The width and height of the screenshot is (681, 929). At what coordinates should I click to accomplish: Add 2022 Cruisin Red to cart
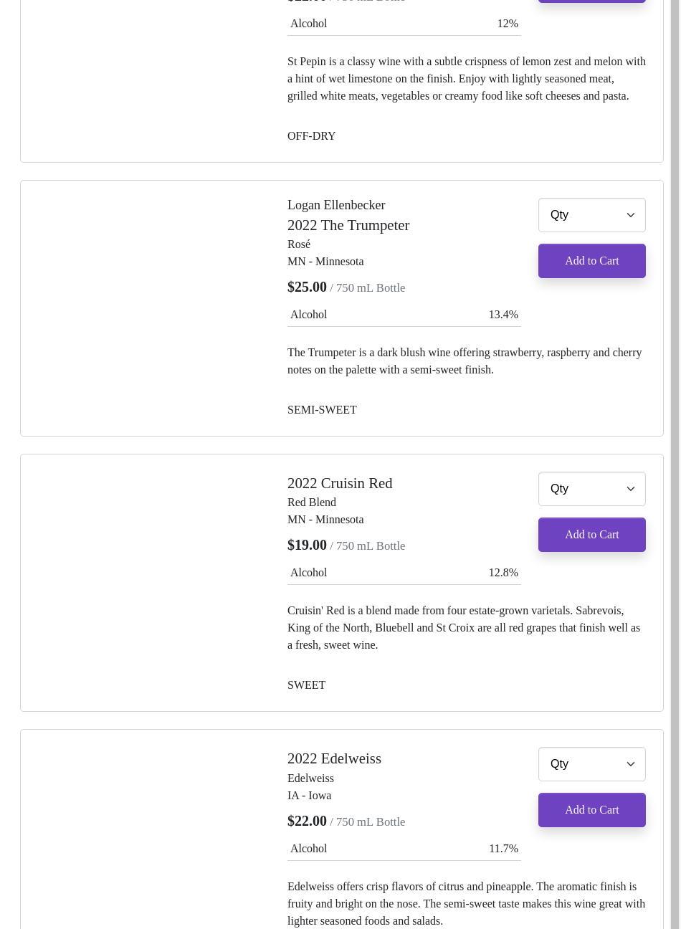591,535
